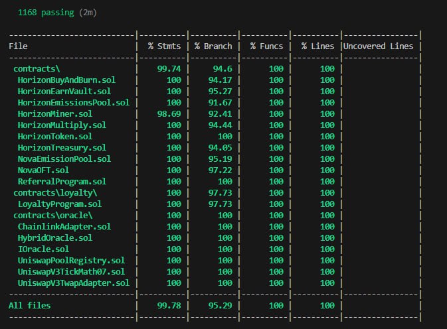Click the 'Uncovered Lines' column header
The image size is (447, 329).
pos(378,46)
